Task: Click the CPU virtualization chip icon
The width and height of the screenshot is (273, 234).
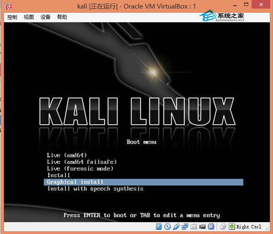Action: point(211,227)
